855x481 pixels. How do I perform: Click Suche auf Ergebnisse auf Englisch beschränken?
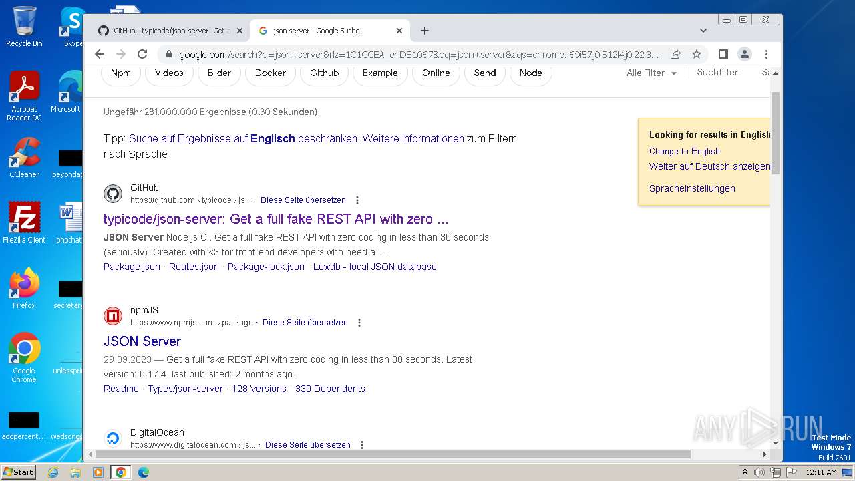pos(244,139)
